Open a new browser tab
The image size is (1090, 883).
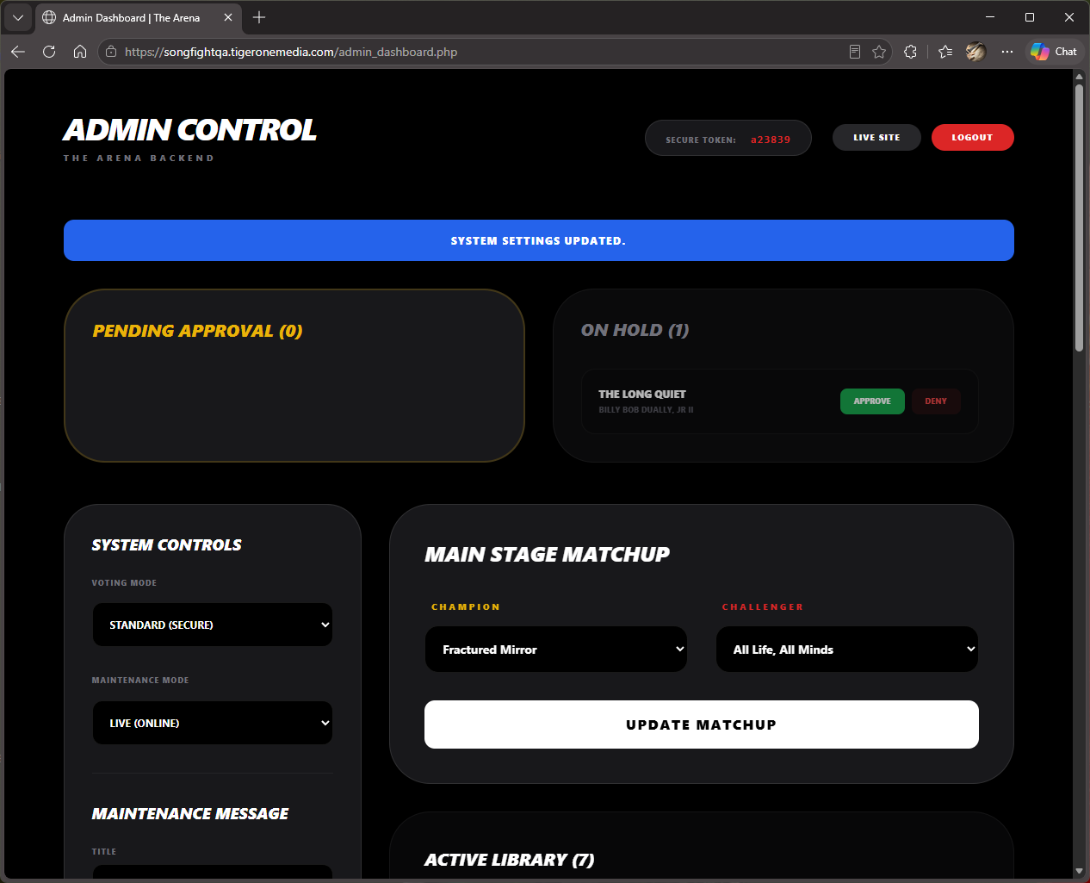pyautogui.click(x=259, y=17)
